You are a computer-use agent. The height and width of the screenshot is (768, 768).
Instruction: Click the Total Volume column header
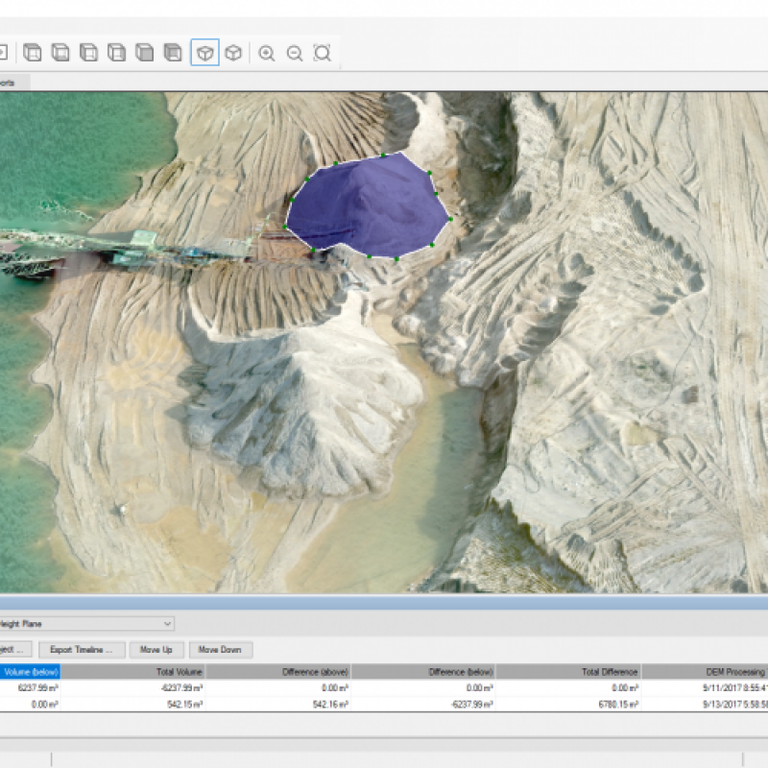pos(132,672)
